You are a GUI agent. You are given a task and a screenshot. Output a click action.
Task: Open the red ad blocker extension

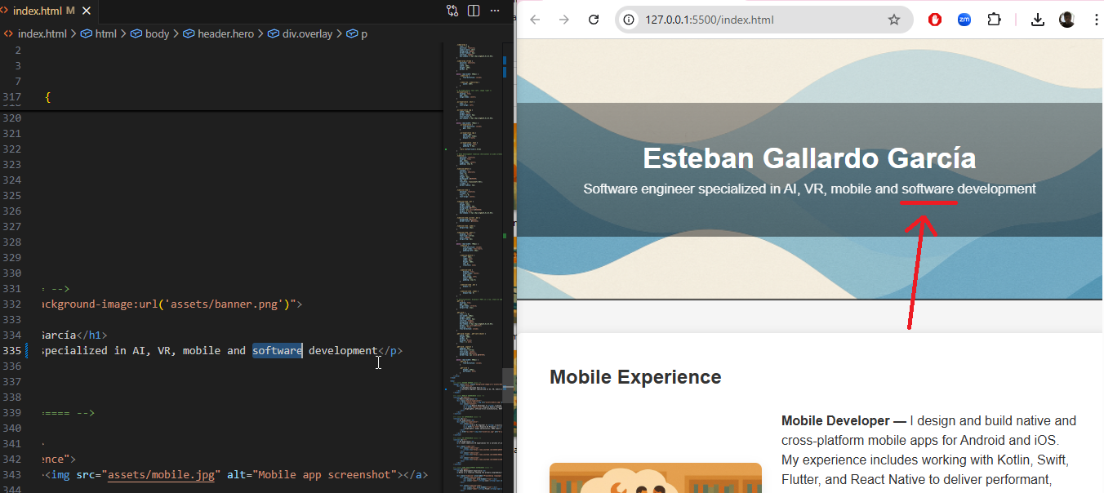pos(935,20)
